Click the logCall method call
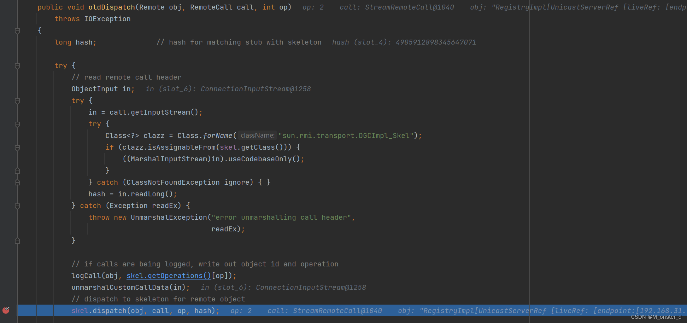This screenshot has width=687, height=323. coord(86,276)
